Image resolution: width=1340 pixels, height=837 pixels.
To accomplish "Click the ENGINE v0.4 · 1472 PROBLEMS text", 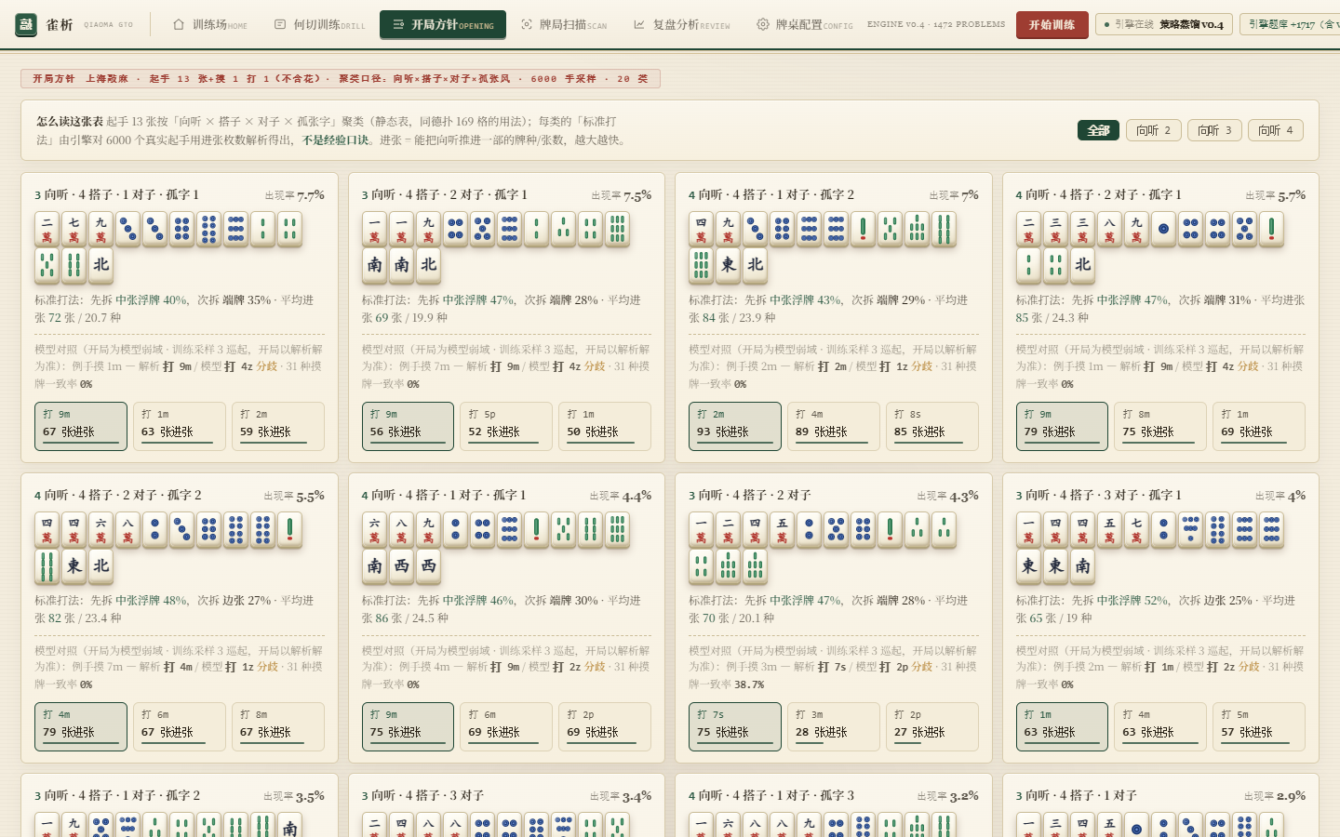I will click(x=936, y=24).
